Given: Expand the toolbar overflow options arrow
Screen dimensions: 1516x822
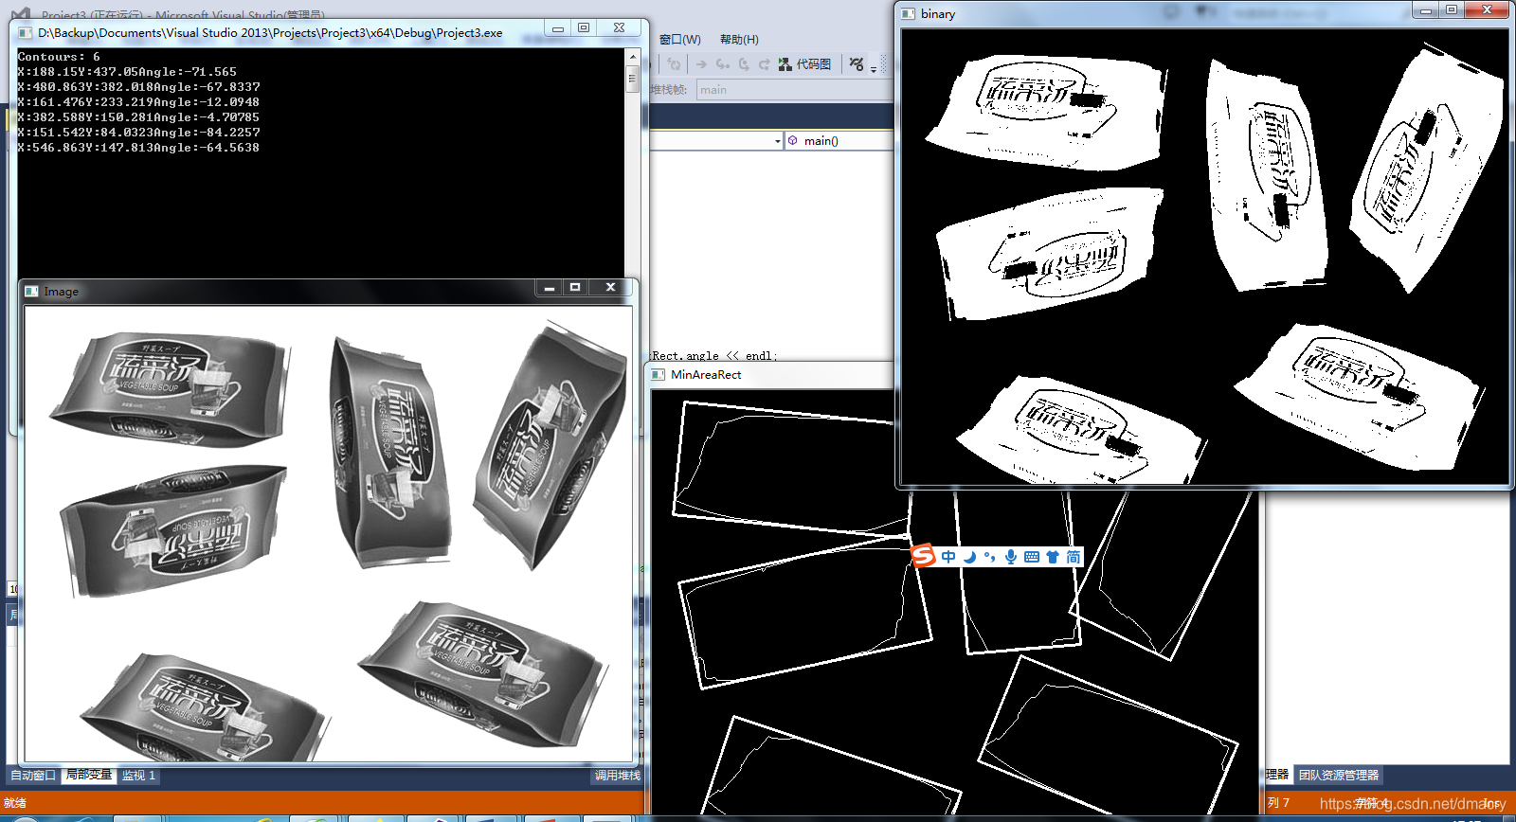Looking at the screenshot, I should [874, 68].
